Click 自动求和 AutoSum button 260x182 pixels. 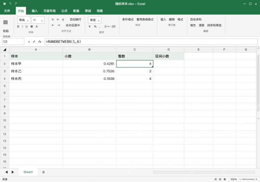(x=196, y=20)
